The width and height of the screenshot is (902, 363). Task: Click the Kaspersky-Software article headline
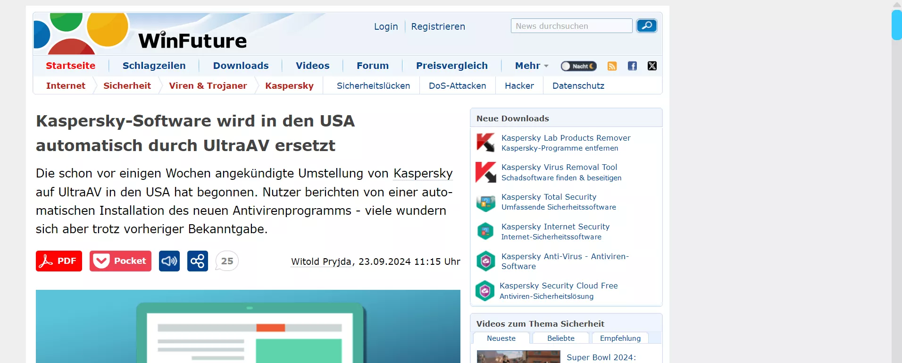click(195, 133)
